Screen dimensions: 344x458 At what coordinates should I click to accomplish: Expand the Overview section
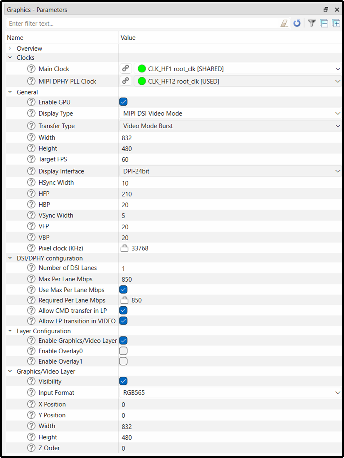pos(10,48)
